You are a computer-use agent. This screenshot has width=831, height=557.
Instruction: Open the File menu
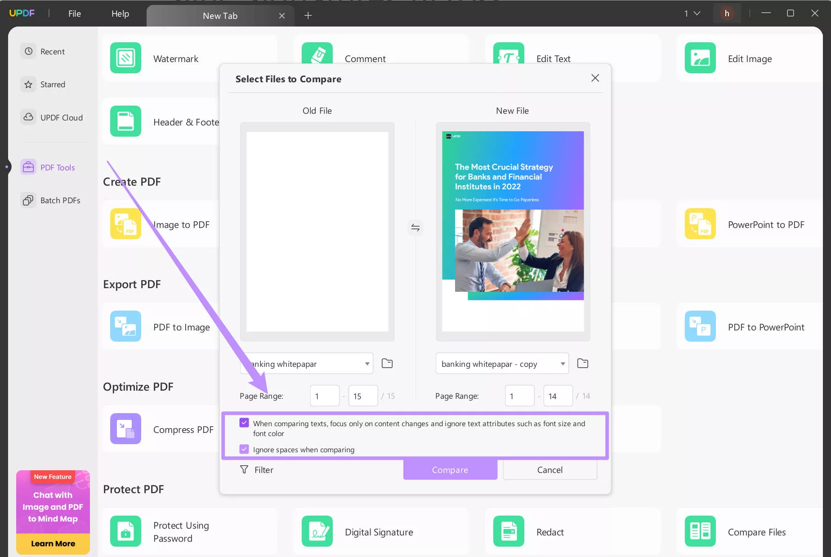click(75, 13)
